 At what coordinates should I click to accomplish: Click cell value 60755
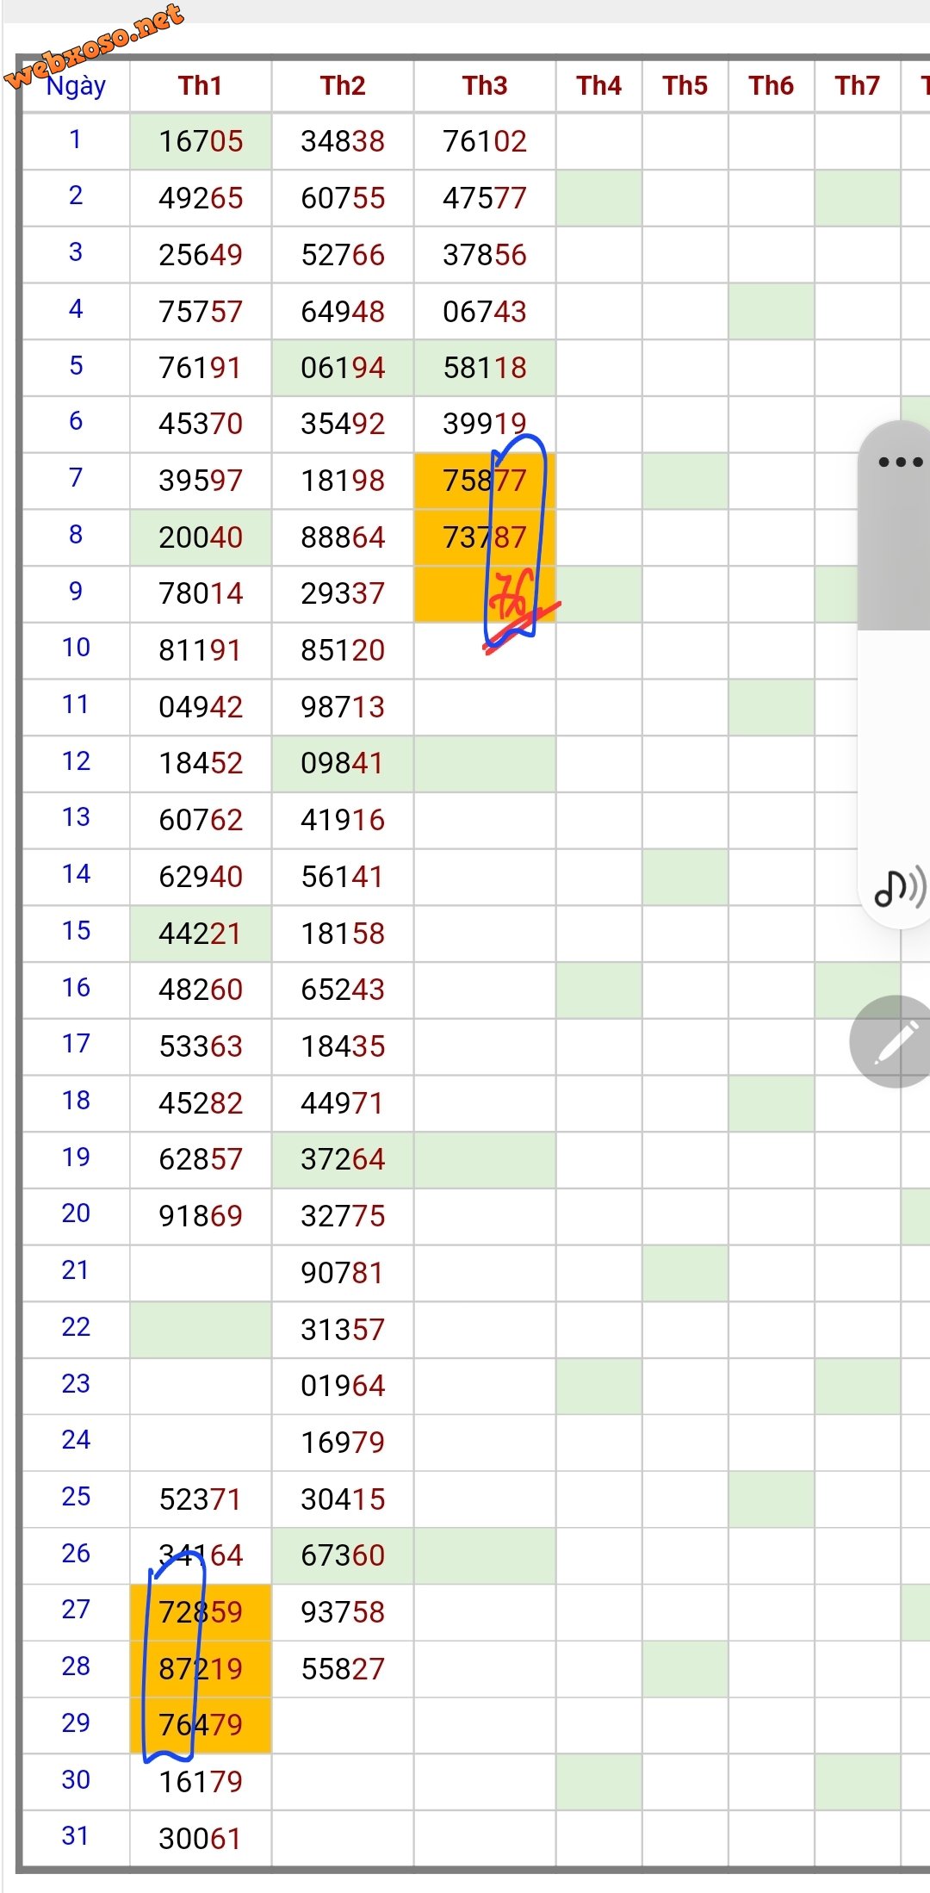[343, 198]
